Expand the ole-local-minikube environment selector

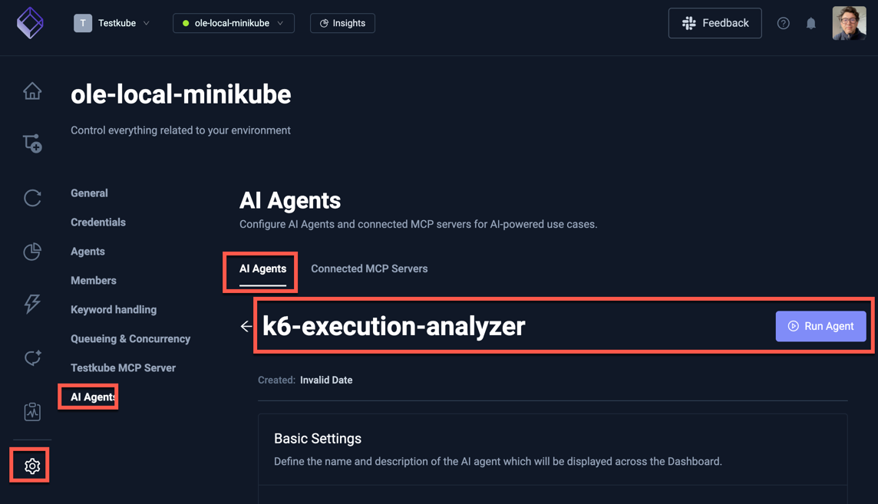(233, 23)
